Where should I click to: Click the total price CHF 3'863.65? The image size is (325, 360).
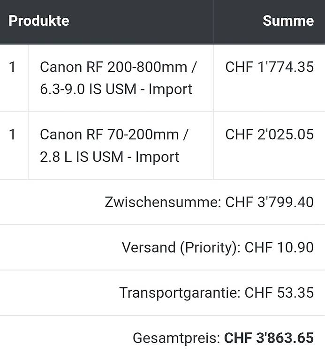[269, 338]
